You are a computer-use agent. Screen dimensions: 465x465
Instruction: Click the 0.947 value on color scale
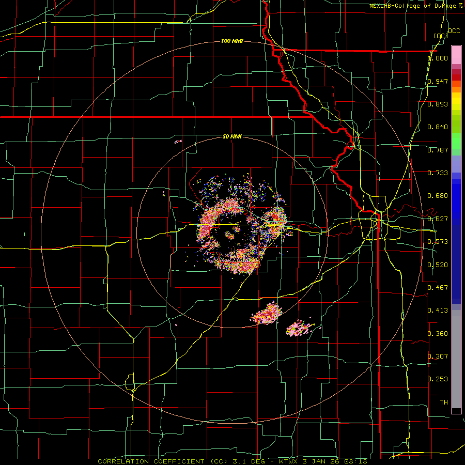click(x=438, y=81)
